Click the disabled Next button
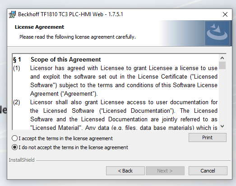The height and width of the screenshot is (186, 236). pyautogui.click(x=165, y=171)
